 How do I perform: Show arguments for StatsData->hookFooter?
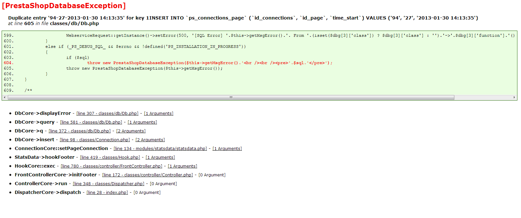(x=160, y=157)
